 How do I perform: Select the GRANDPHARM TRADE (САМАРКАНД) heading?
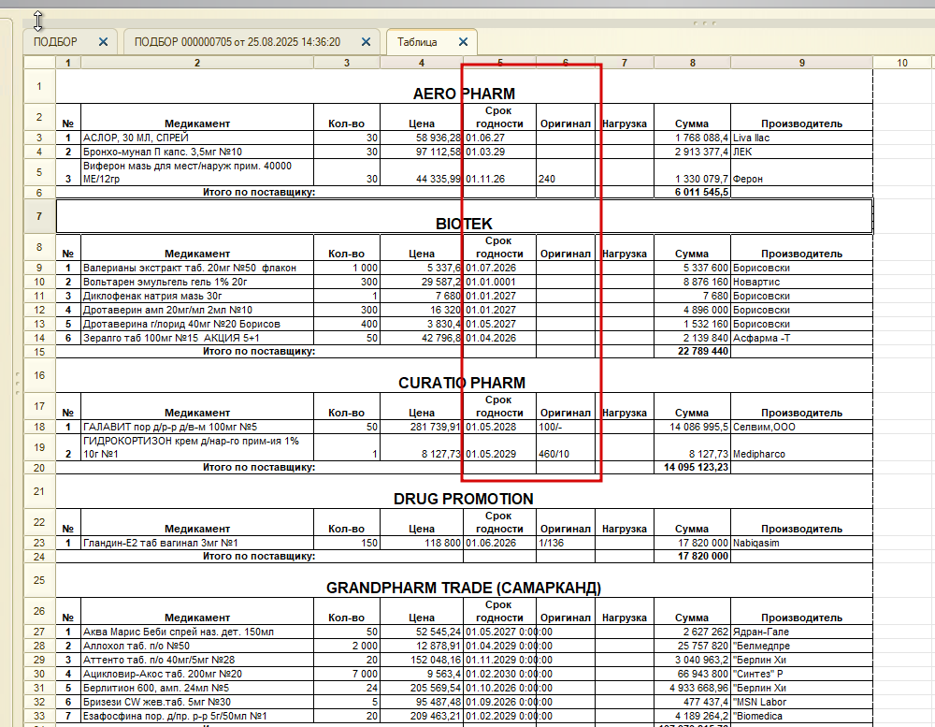(464, 581)
